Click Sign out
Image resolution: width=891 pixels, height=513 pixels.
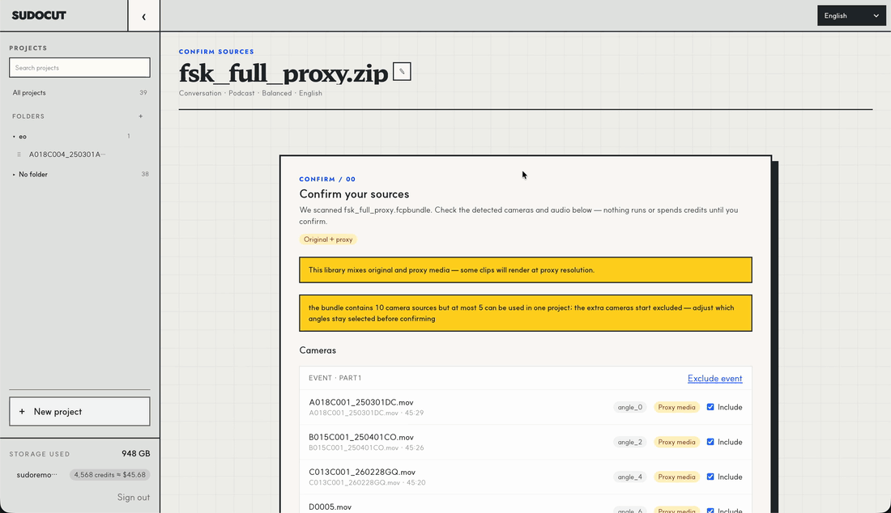pos(134,497)
